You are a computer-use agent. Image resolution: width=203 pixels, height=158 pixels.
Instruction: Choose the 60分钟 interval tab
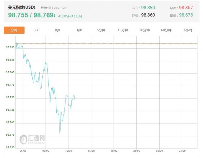166,30
